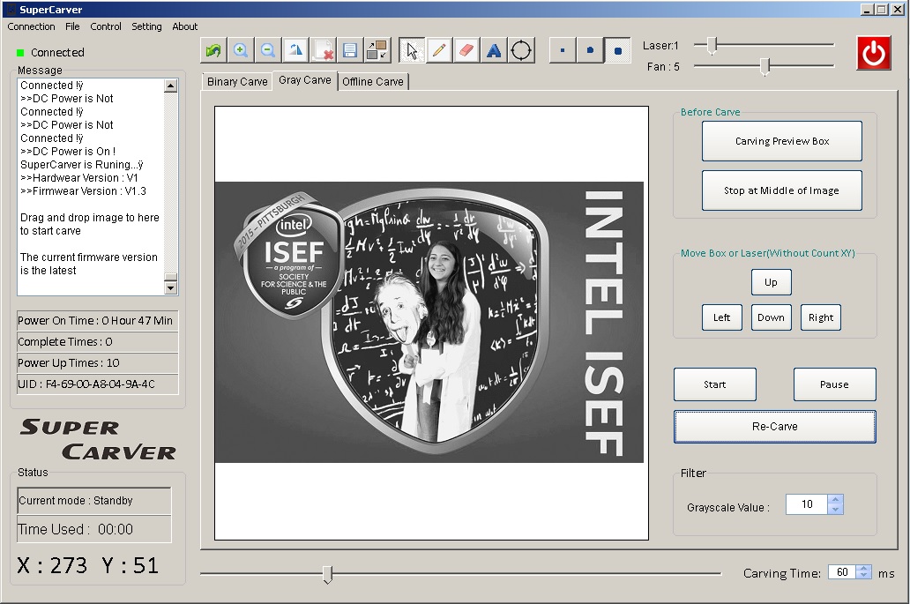Increase Carving Time with up arrow

pyautogui.click(x=863, y=570)
